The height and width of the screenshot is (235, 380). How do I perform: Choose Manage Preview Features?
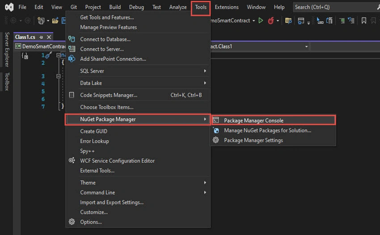tap(138, 27)
